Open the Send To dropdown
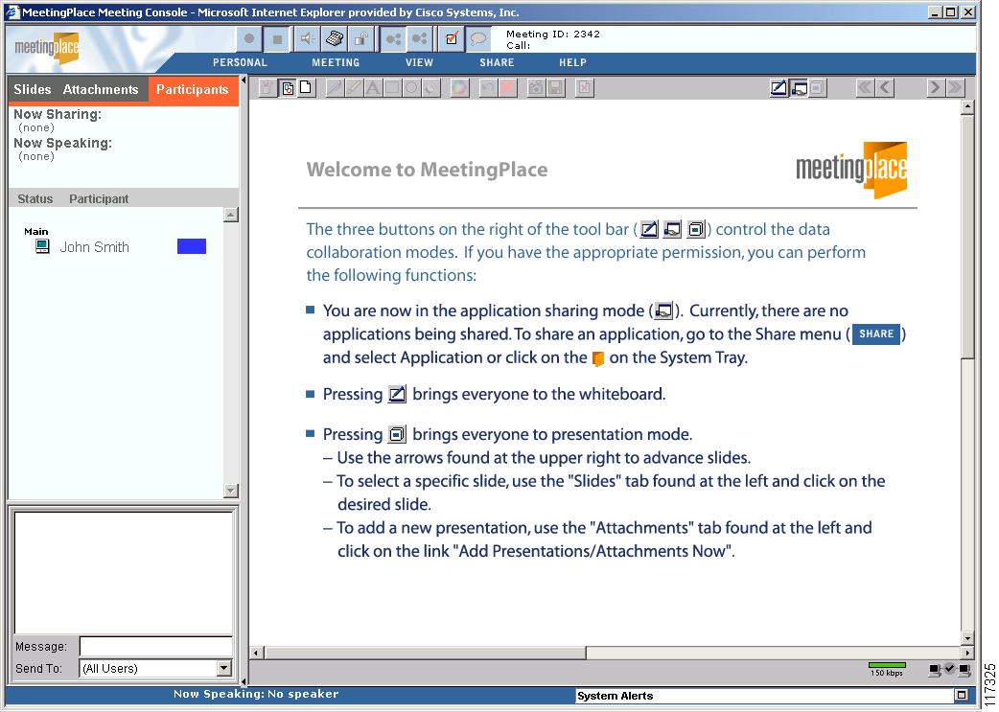 223,668
